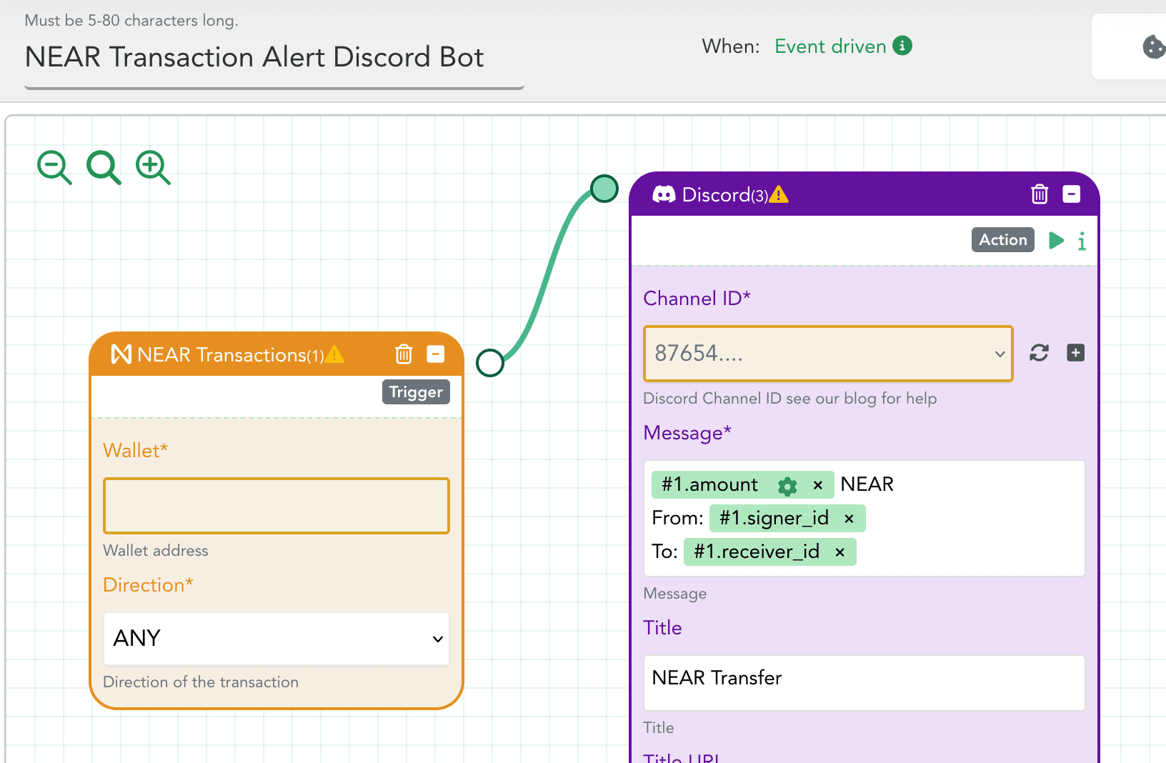Click NEAR Transactions warning triangle

334,354
